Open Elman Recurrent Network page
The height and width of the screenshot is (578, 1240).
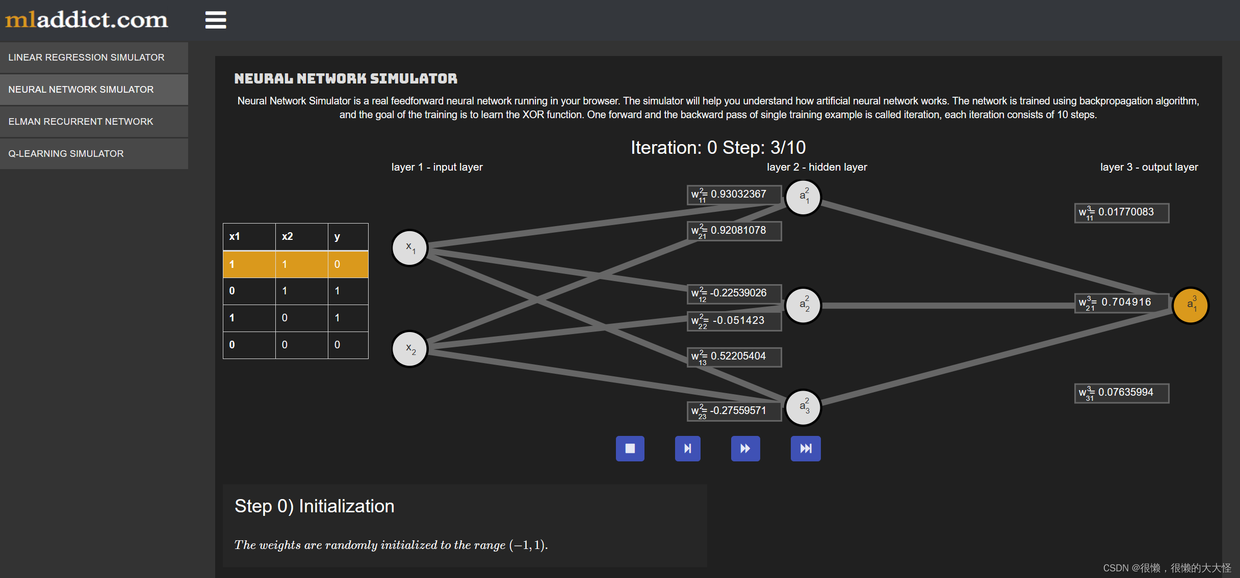click(81, 122)
